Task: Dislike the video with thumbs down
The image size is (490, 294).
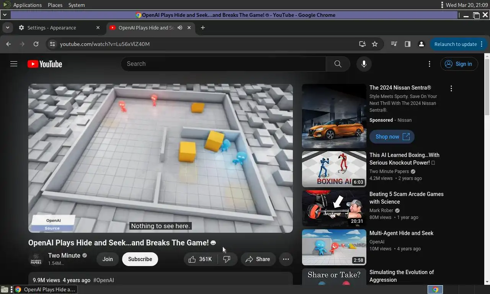Action: click(x=227, y=259)
